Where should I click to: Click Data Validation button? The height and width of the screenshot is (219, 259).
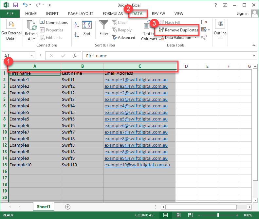point(175,38)
